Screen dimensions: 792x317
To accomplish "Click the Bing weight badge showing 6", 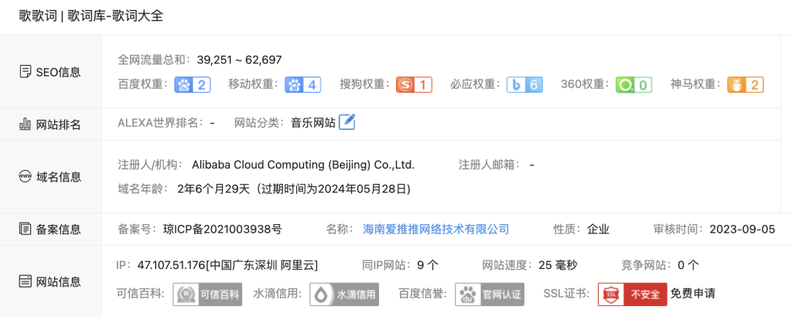I will click(525, 85).
